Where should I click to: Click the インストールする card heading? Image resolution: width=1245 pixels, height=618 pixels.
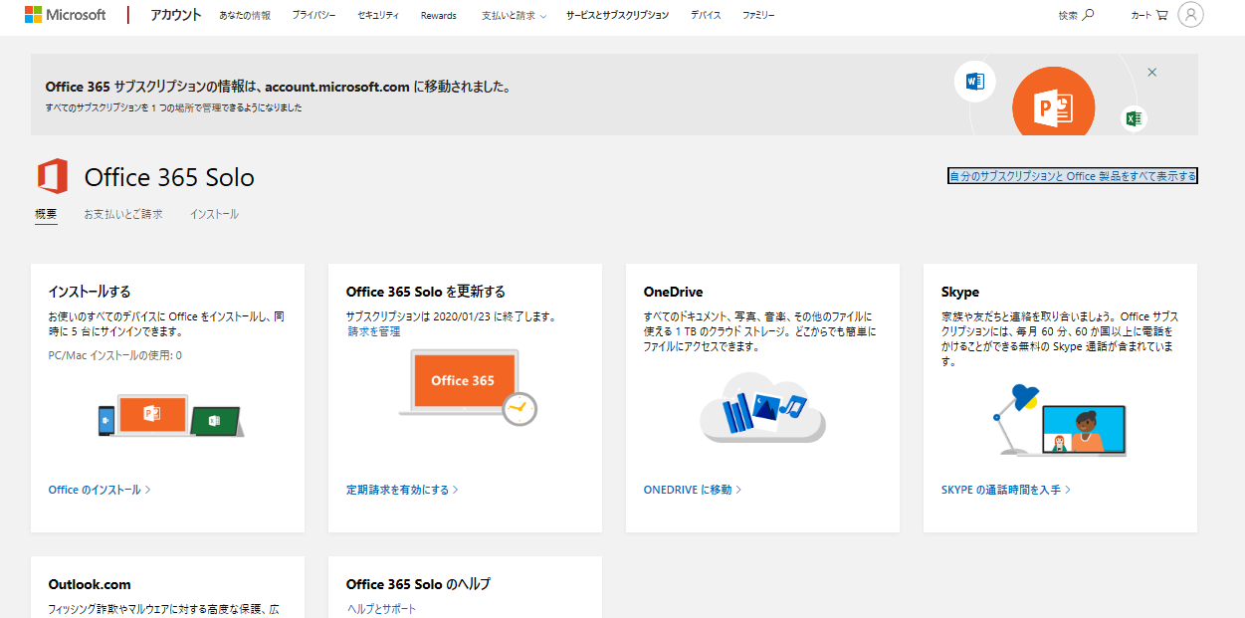(90, 292)
